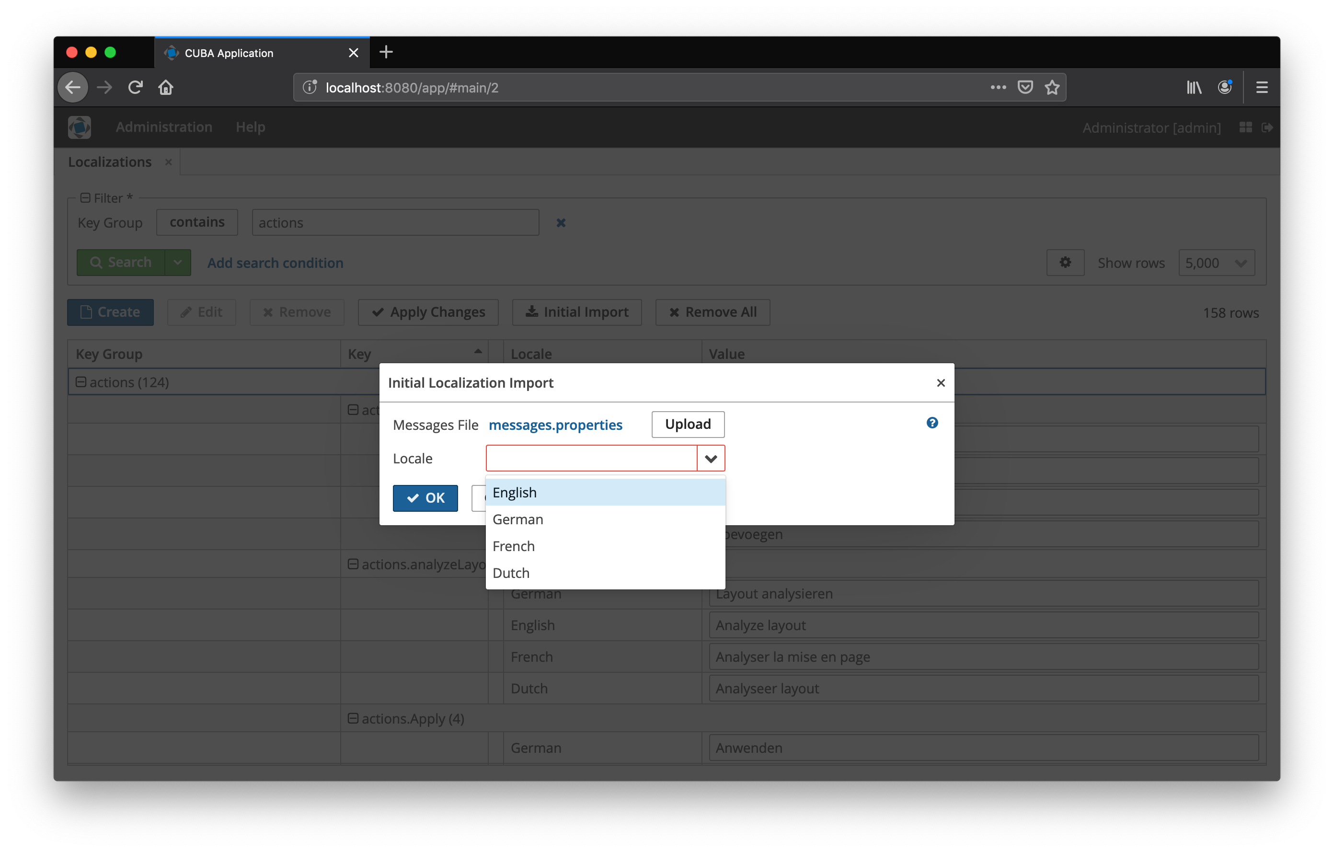Open a new browser tab
The height and width of the screenshot is (852, 1334).
pyautogui.click(x=386, y=52)
